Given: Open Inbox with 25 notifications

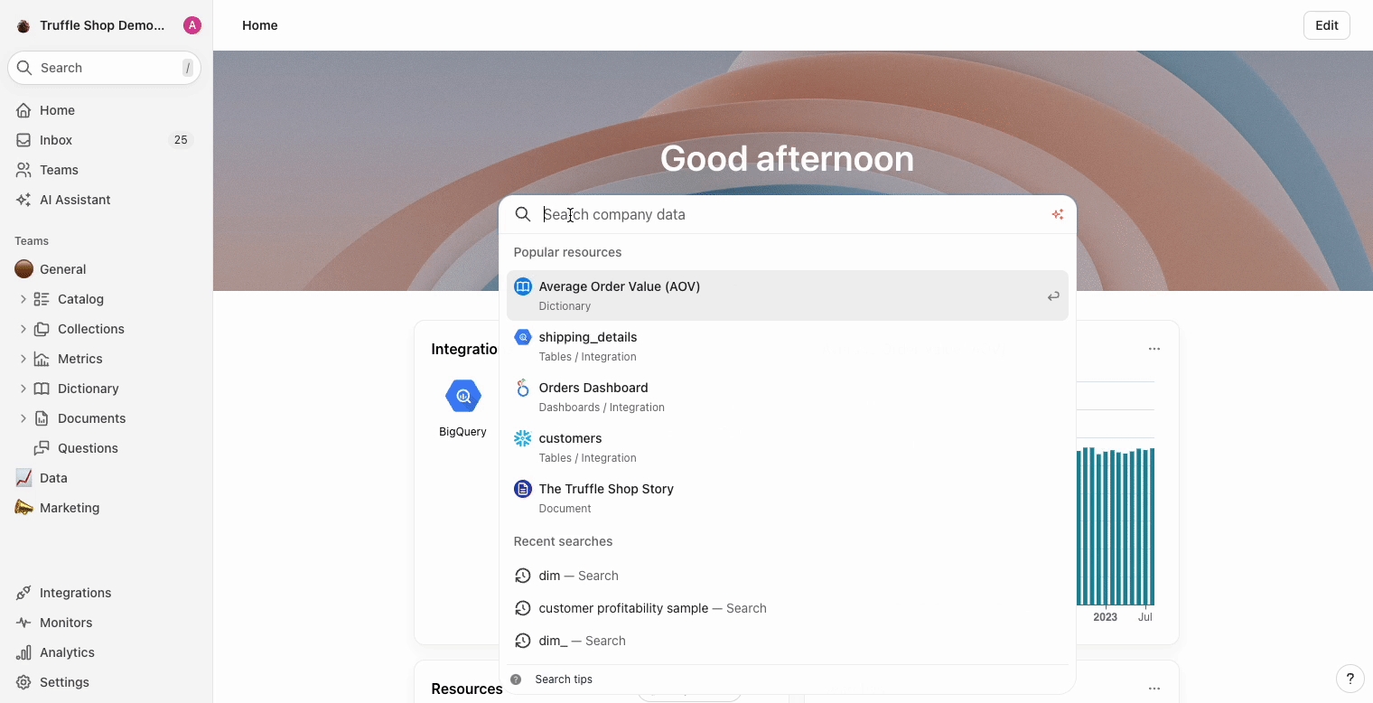Looking at the screenshot, I should click(x=56, y=140).
